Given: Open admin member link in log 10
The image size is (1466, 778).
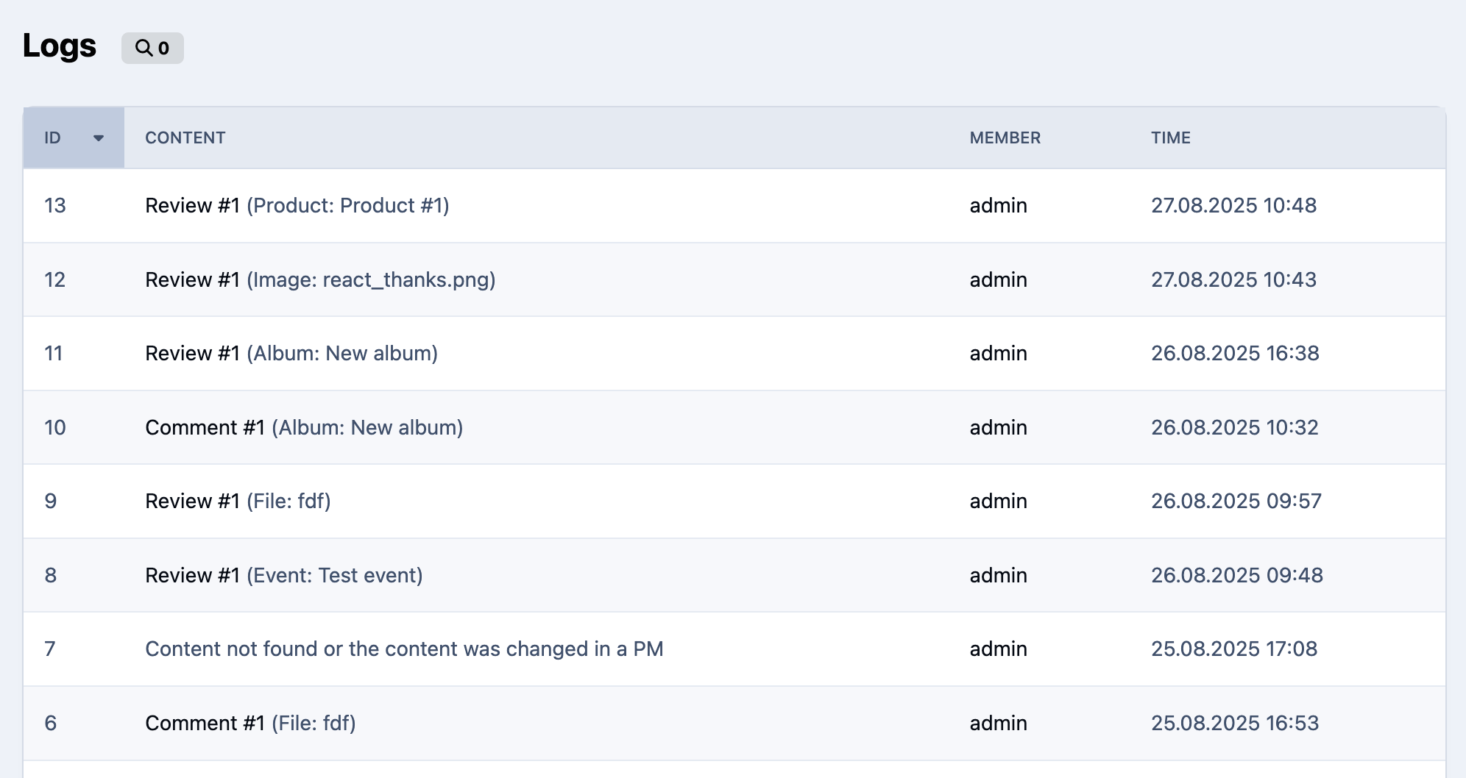Looking at the screenshot, I should (x=998, y=428).
